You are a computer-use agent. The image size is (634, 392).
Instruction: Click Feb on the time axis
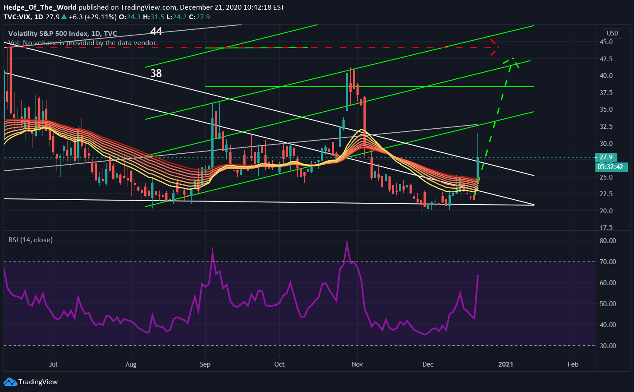click(573, 364)
